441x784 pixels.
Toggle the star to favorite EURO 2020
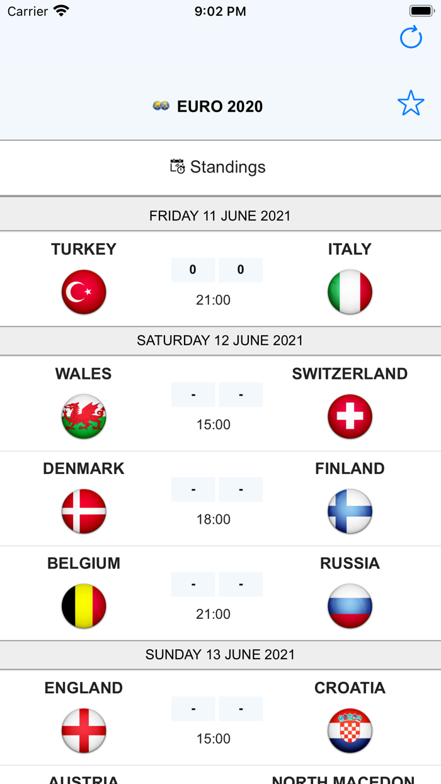411,103
